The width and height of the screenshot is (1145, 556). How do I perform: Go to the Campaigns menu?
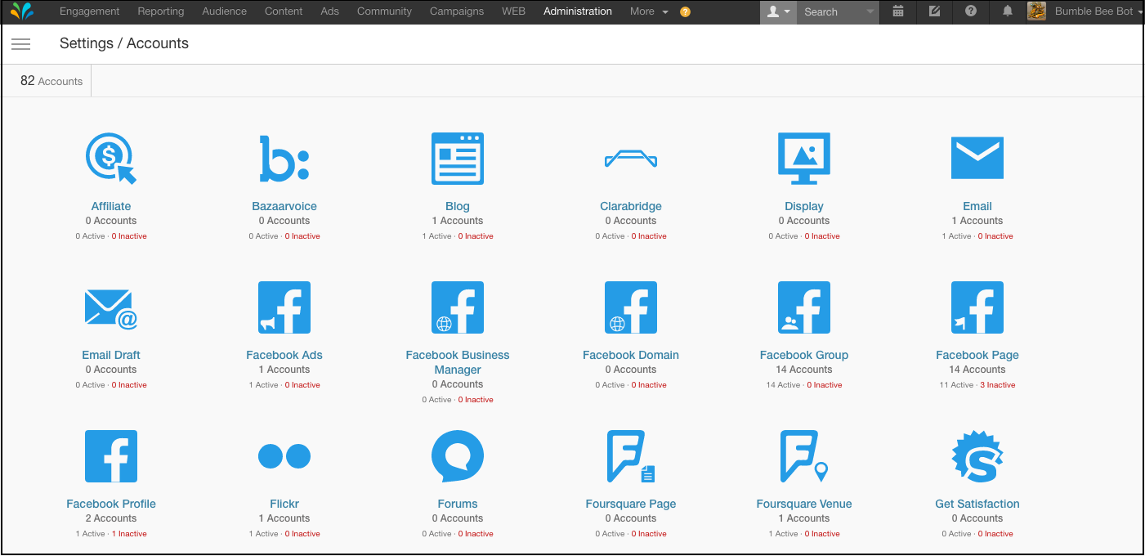pos(457,11)
